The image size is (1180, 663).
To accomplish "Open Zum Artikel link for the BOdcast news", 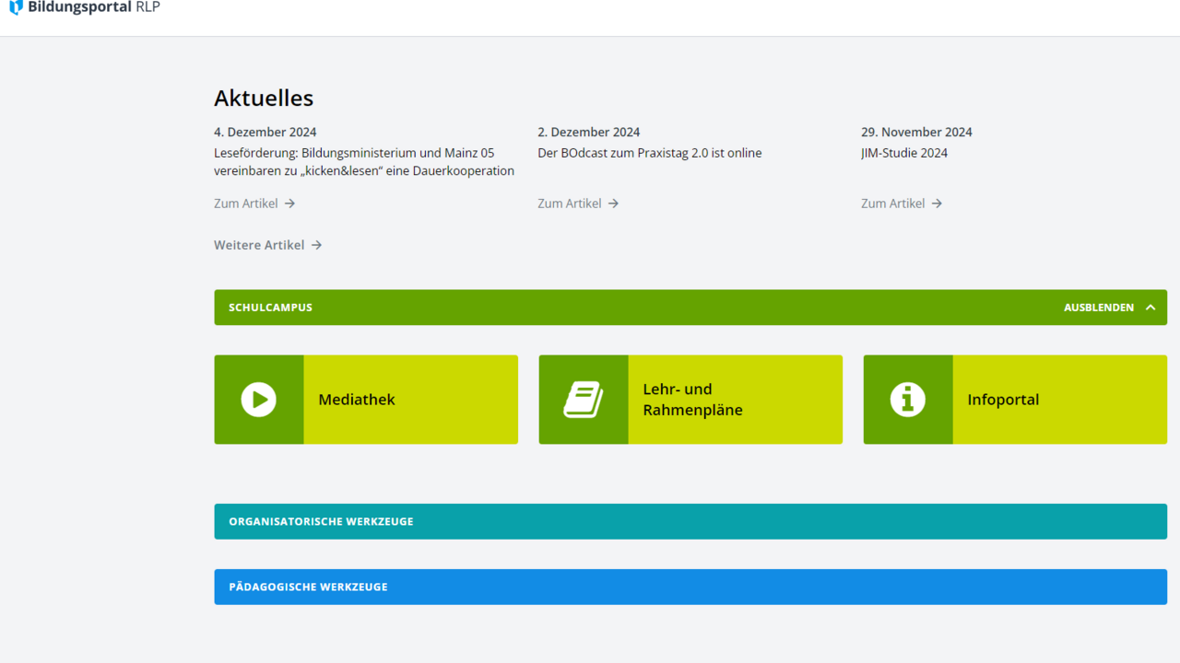I will point(570,204).
